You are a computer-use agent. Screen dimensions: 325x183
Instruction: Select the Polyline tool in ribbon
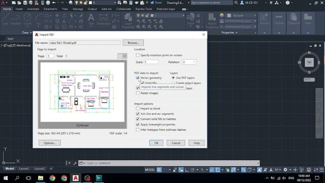point(16,19)
